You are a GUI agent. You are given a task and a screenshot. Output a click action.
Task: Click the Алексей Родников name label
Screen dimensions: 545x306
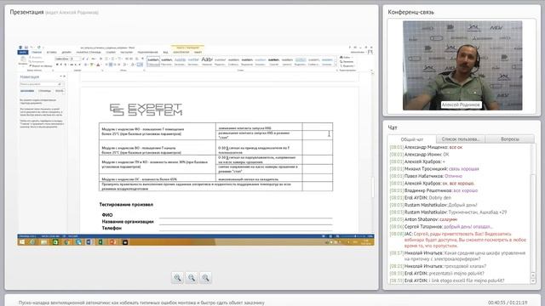coord(461,105)
